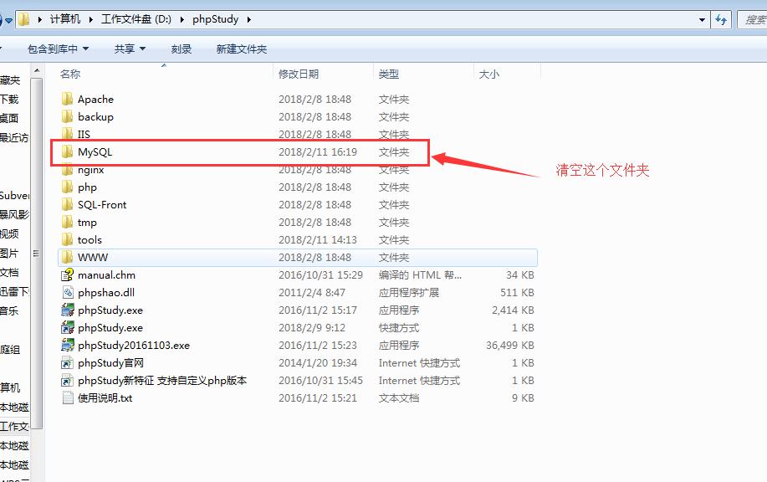This screenshot has height=482, width=767.
Task: Open the 包含到库中 dropdown menu
Action: (59, 49)
